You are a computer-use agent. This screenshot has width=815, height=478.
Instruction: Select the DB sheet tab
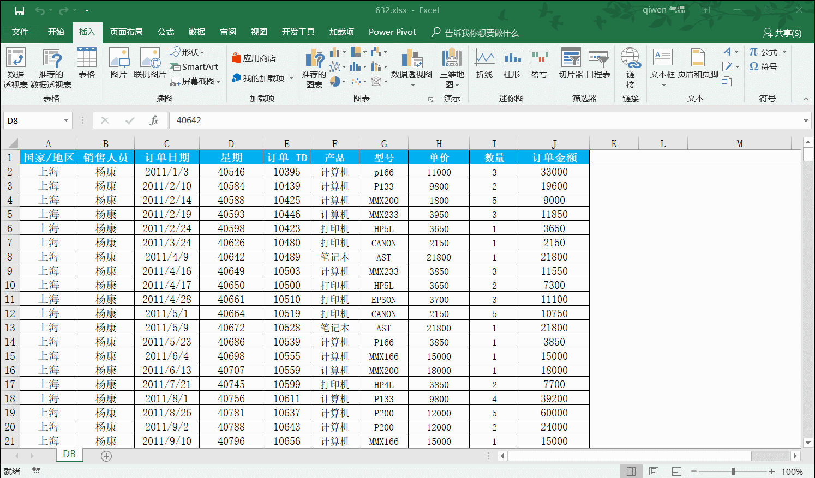pyautogui.click(x=69, y=455)
